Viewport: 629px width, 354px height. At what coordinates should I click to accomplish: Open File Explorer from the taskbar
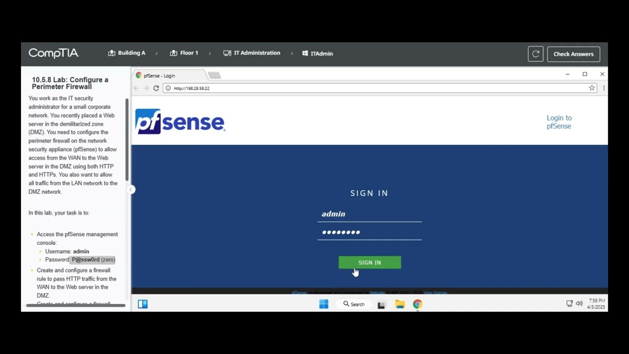coord(400,304)
